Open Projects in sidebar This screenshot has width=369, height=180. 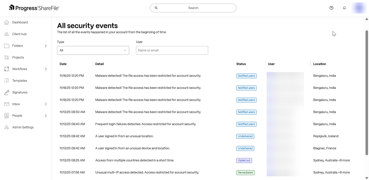18,57
